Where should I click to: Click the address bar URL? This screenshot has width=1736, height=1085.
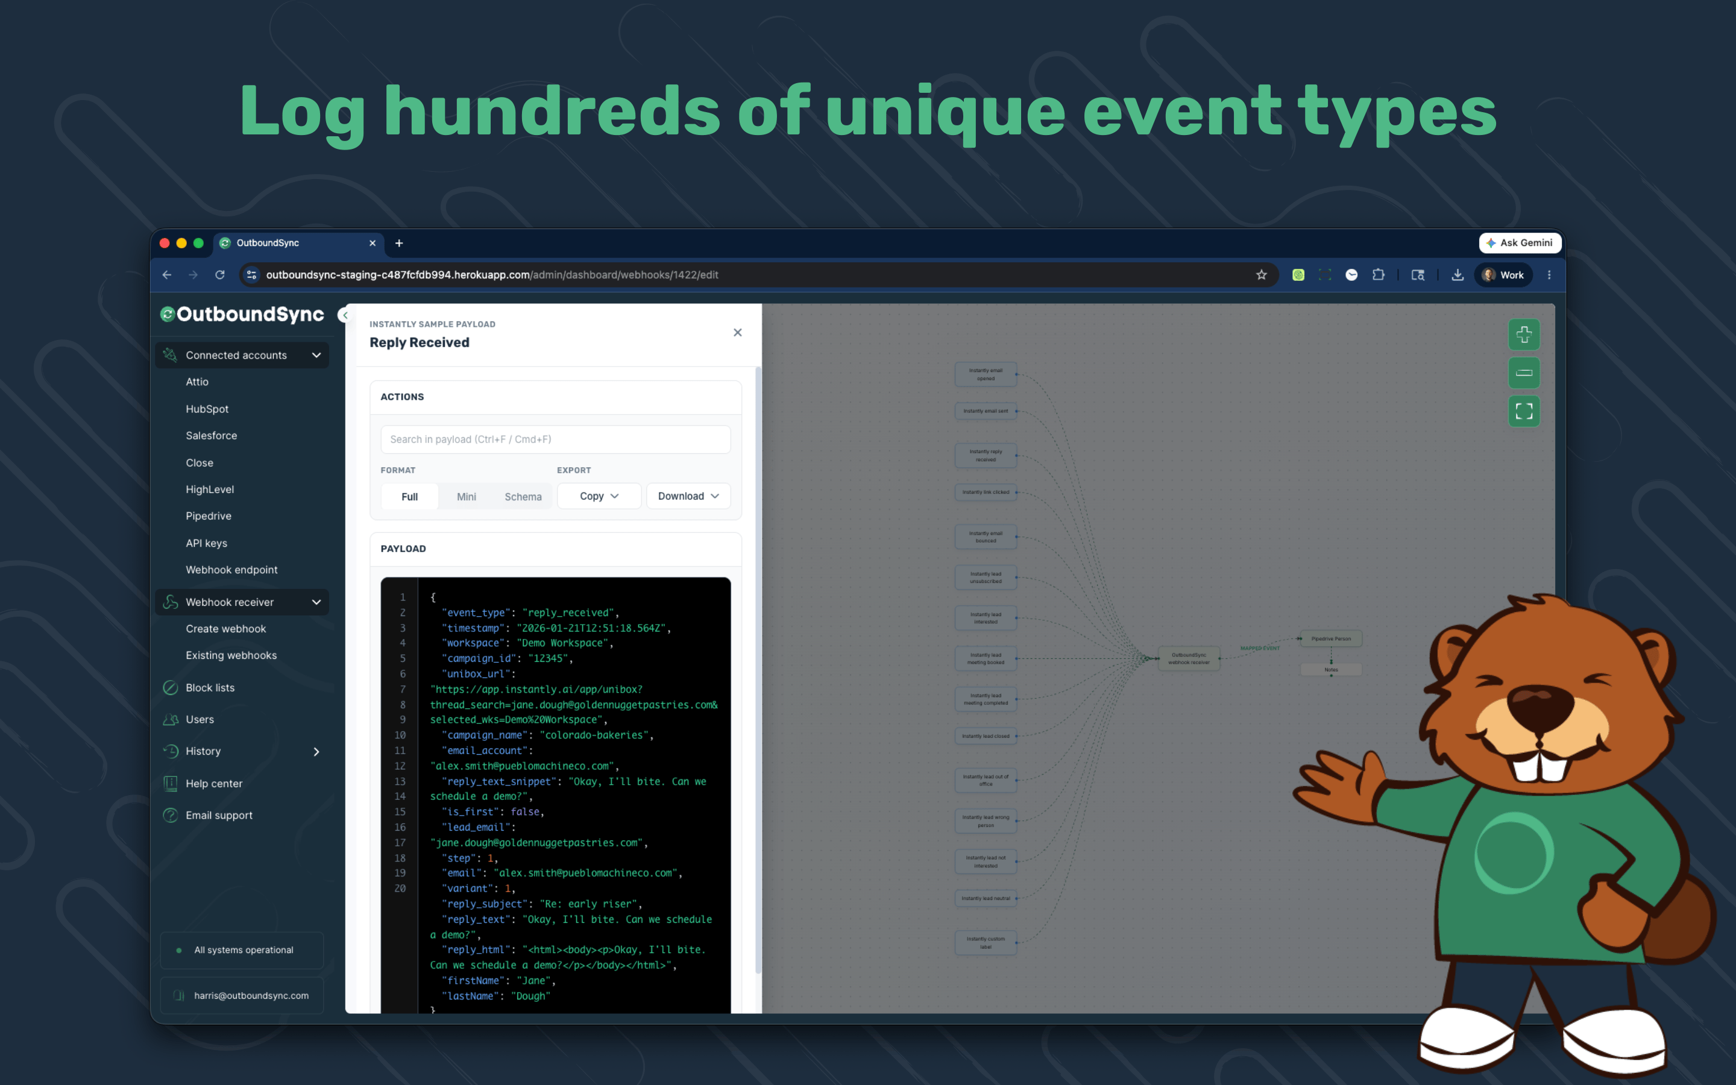[492, 275]
